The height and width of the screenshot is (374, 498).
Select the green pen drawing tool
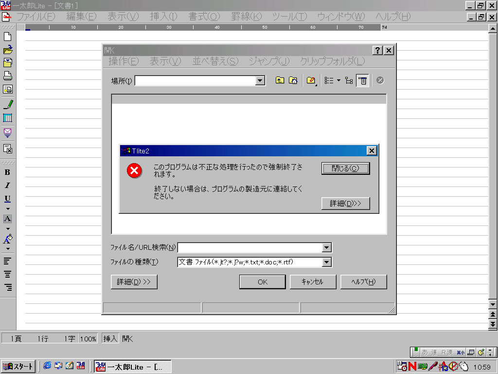pos(8,104)
